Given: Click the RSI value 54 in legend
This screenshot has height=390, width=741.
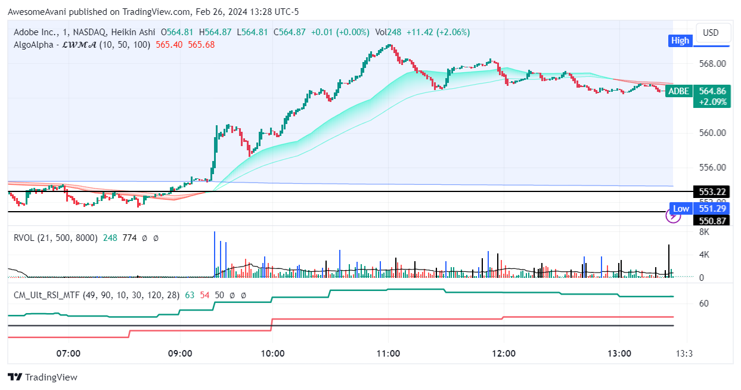Looking at the screenshot, I should click(x=205, y=295).
